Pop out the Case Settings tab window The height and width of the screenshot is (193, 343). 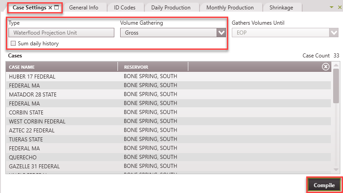point(56,7)
